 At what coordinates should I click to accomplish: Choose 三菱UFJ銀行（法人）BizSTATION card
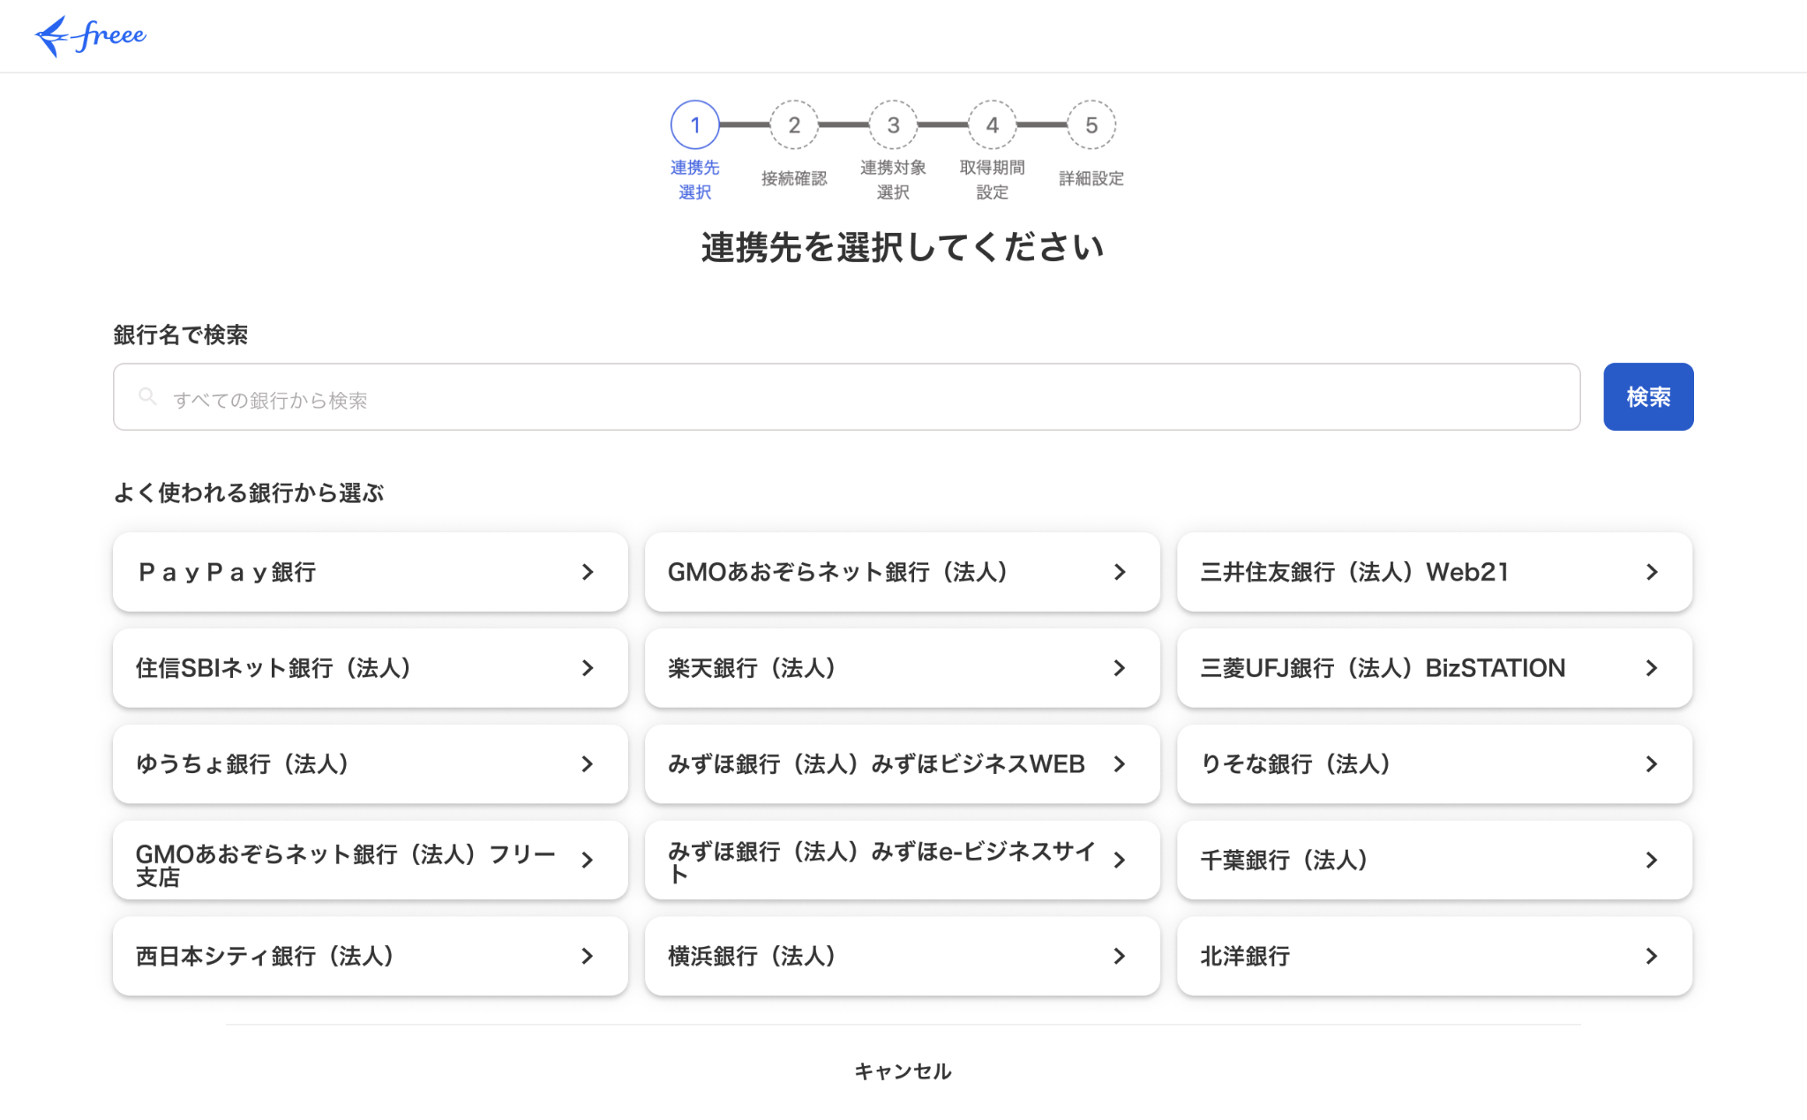click(x=1434, y=668)
